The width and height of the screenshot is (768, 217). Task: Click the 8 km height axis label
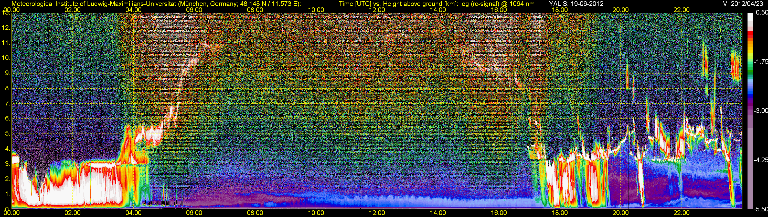point(7,88)
